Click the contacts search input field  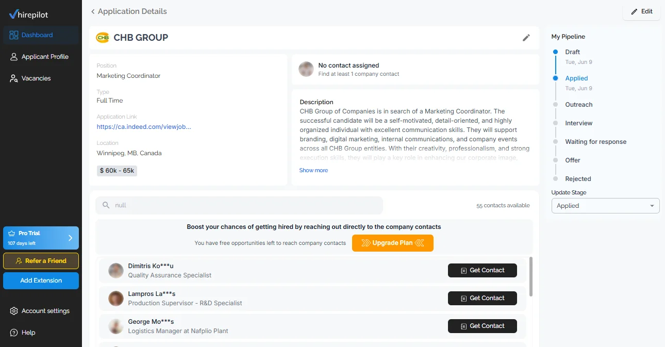pos(239,205)
